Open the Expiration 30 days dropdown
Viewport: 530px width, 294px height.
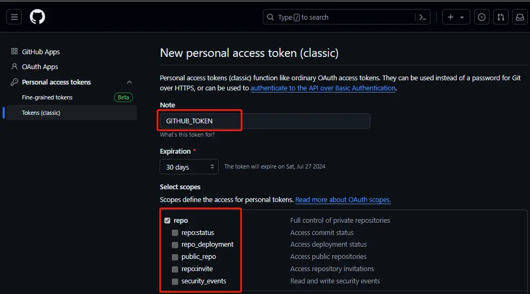189,167
